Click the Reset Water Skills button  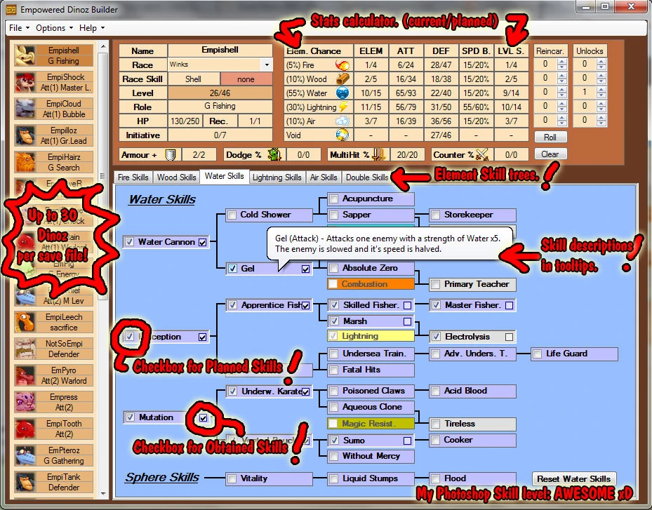click(574, 479)
